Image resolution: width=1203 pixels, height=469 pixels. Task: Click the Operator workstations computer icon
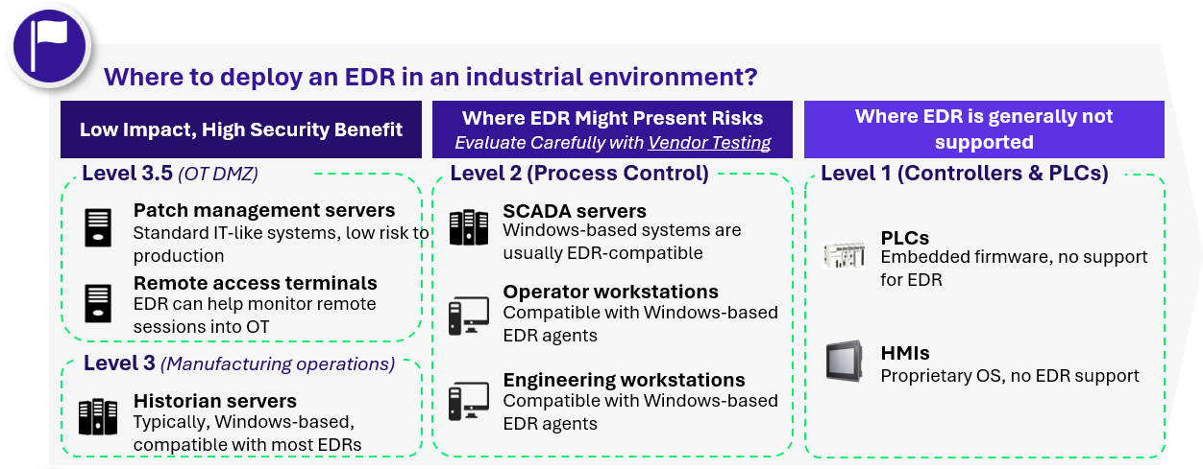click(469, 316)
